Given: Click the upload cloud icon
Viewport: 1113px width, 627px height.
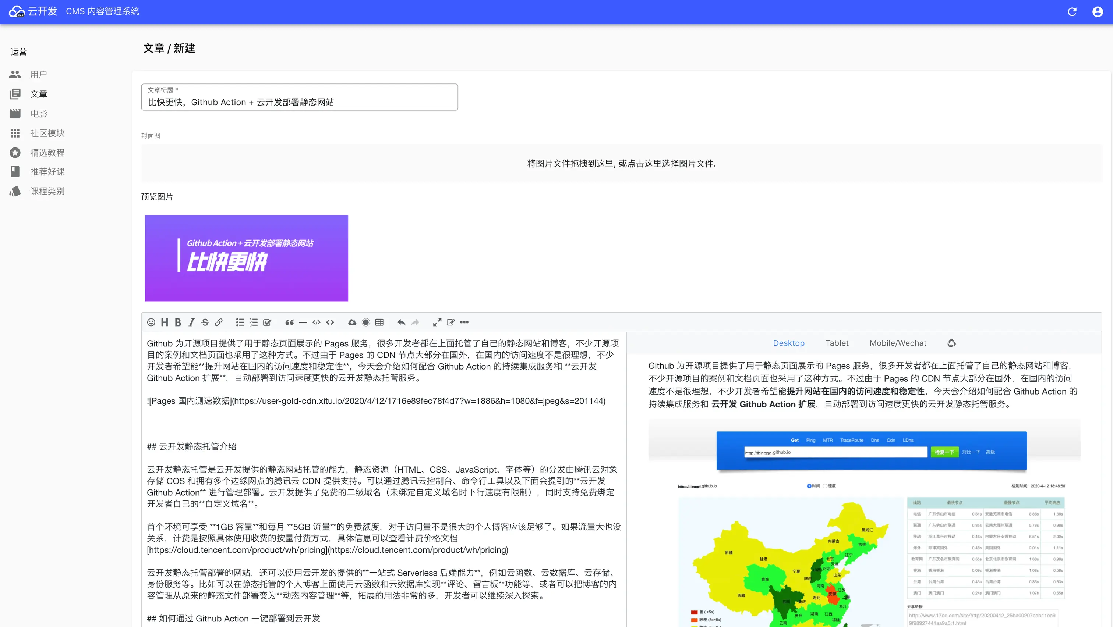Looking at the screenshot, I should (x=352, y=322).
